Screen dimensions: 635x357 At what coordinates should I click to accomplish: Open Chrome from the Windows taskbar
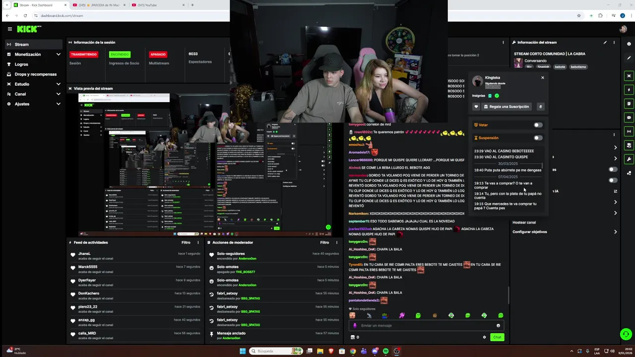tap(353, 351)
